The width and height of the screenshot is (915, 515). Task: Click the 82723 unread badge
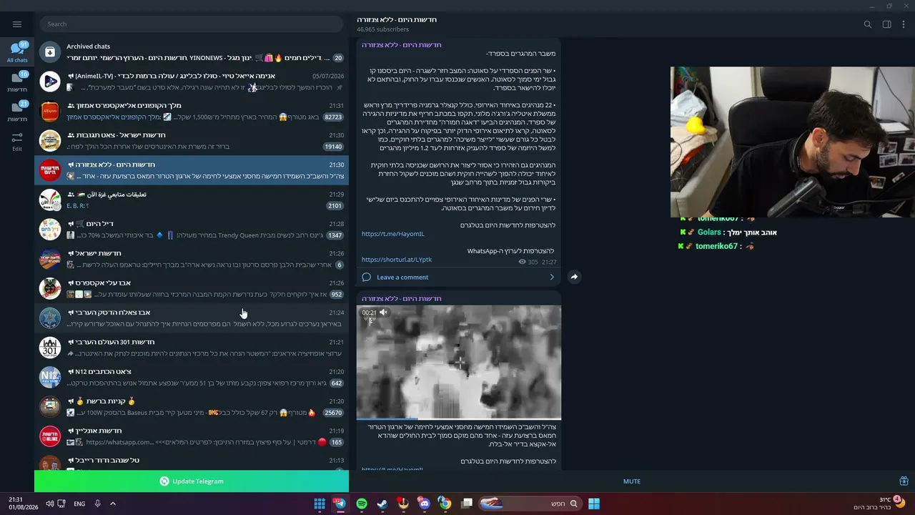pos(333,117)
